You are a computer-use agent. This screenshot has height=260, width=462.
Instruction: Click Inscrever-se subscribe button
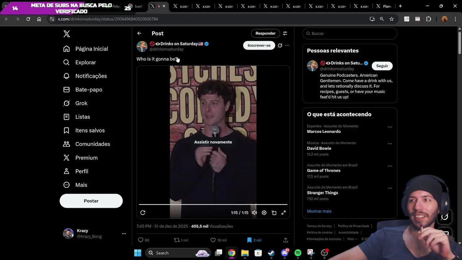pyautogui.click(x=259, y=45)
